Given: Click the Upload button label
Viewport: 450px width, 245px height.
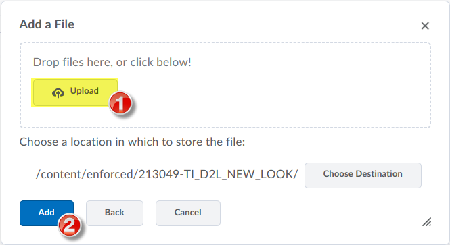Looking at the screenshot, I should coord(85,91).
